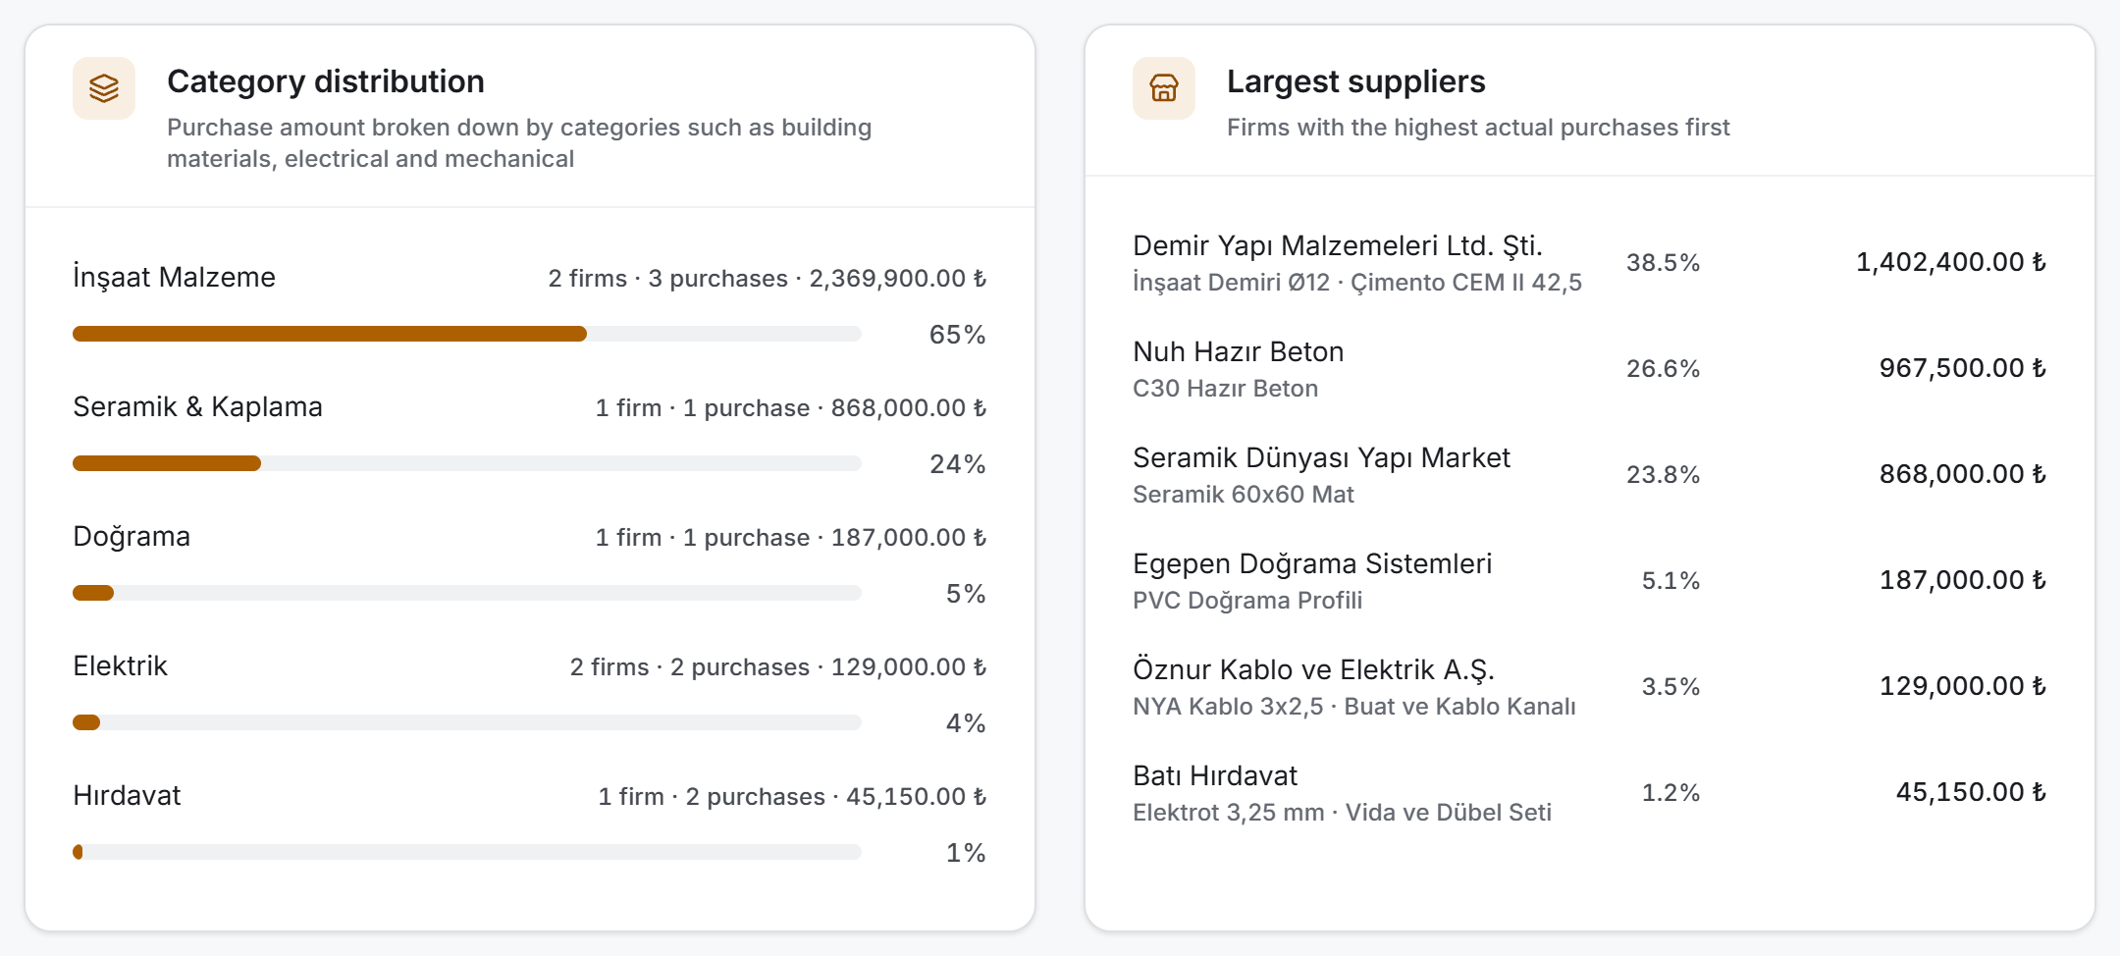The height and width of the screenshot is (956, 2120).
Task: Click the PVC Doğrama Profili product line
Action: (1247, 601)
